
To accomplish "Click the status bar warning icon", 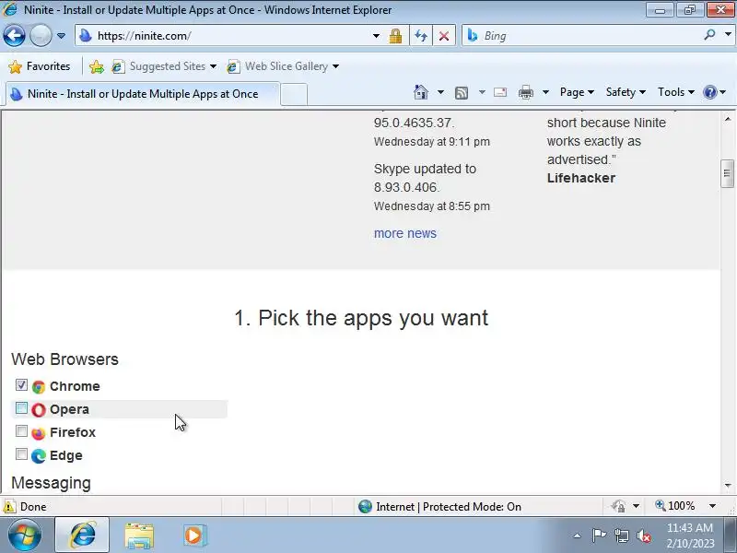I will coord(9,506).
